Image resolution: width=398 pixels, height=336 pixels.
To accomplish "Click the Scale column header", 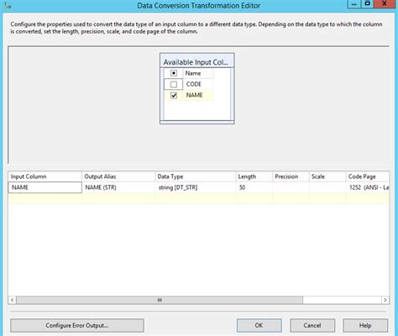I will click(x=327, y=176).
